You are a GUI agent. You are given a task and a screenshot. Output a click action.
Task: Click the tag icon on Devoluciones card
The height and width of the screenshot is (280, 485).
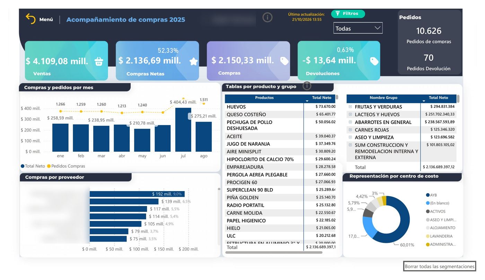[x=374, y=61]
